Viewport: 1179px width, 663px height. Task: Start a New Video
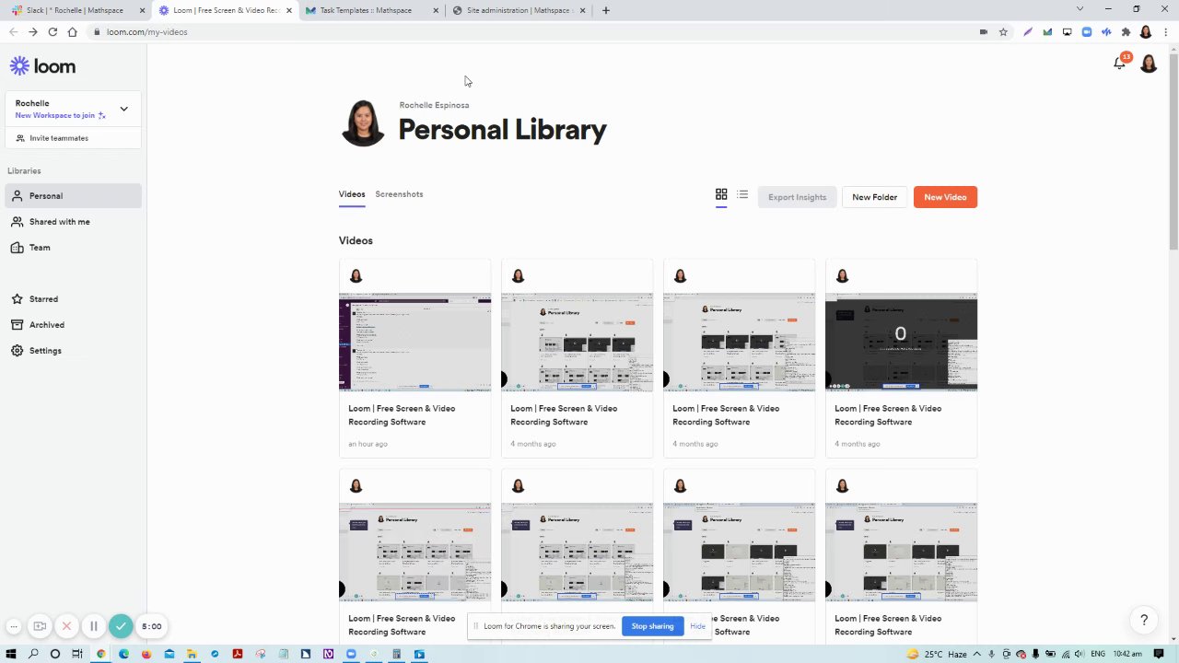point(945,197)
